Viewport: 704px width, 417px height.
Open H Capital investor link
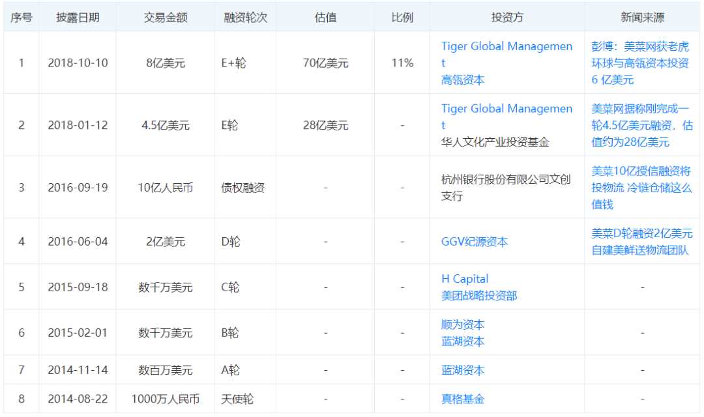[465, 279]
